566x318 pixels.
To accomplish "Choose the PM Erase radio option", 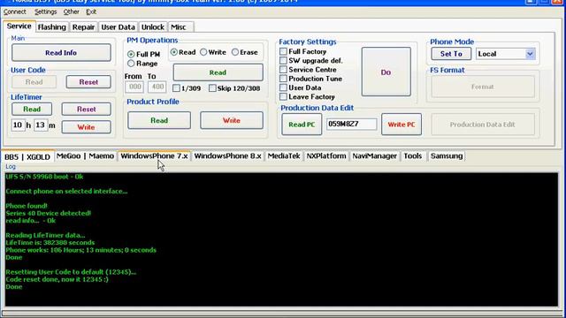I will 245,52.
